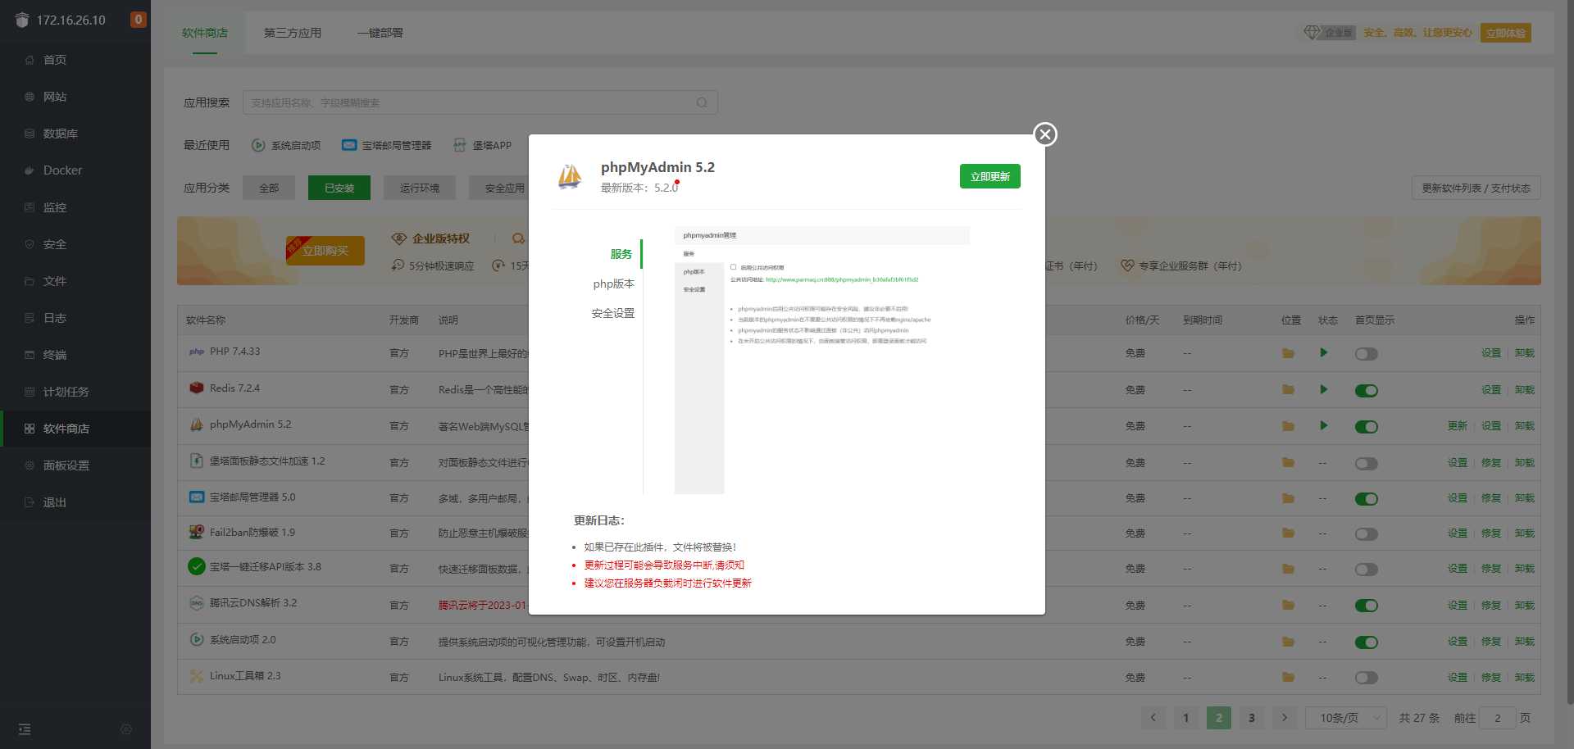The height and width of the screenshot is (749, 1574).
Task: Open 数据库 in the sidebar
Action: coord(61,134)
